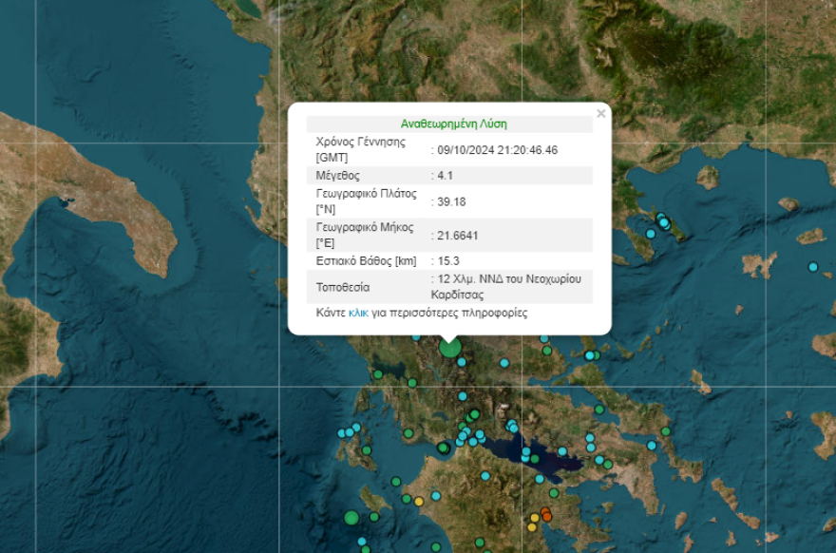836x553 pixels.
Task: Click the Τοποθεσία row of the popup
Action: click(x=342, y=287)
